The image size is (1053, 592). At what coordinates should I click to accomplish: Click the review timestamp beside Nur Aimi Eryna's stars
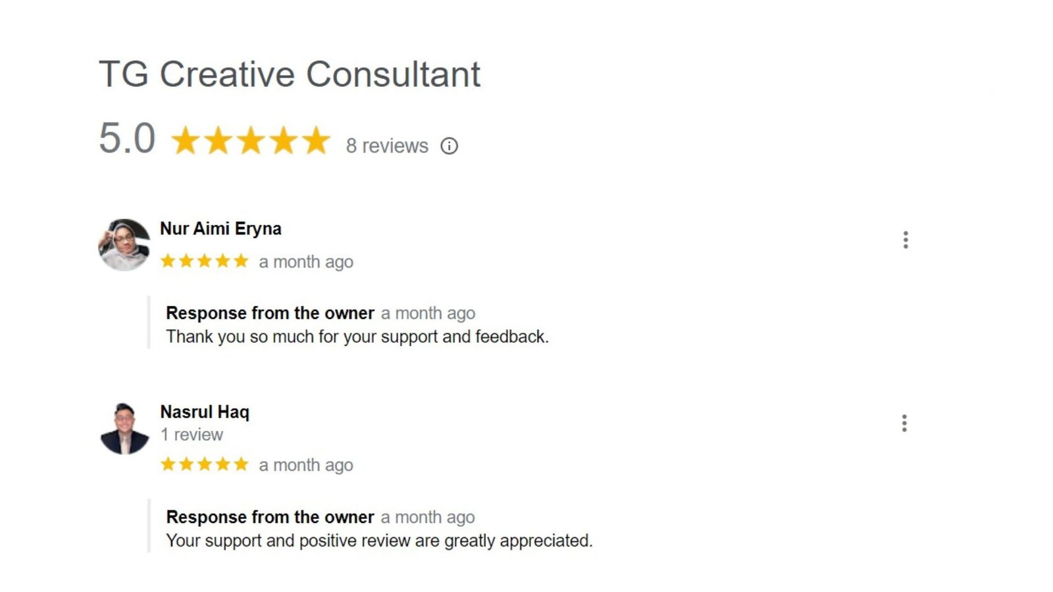306,262
